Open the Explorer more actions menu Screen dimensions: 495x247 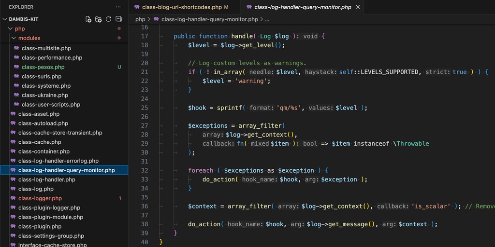pos(118,7)
